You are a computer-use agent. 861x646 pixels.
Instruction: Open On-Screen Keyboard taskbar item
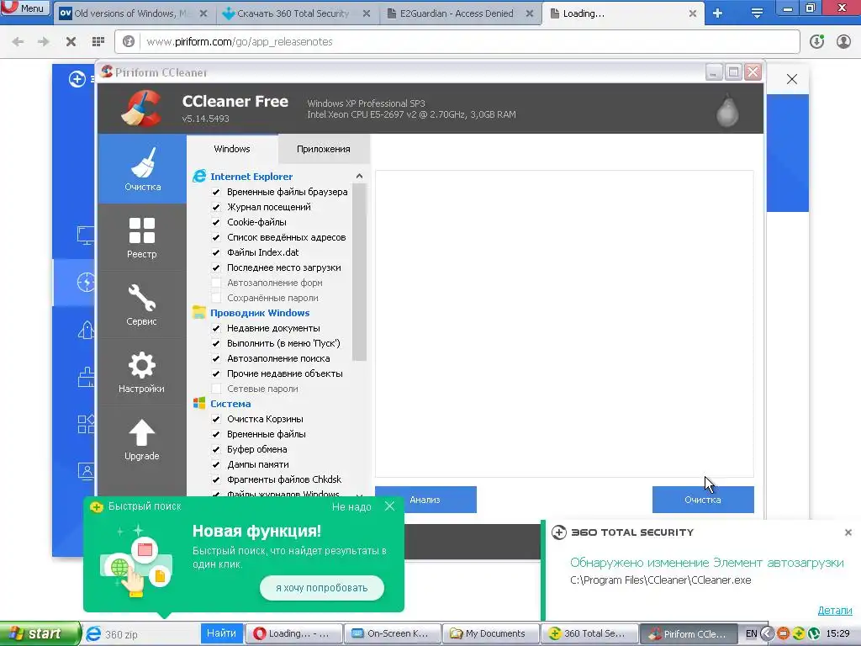393,633
